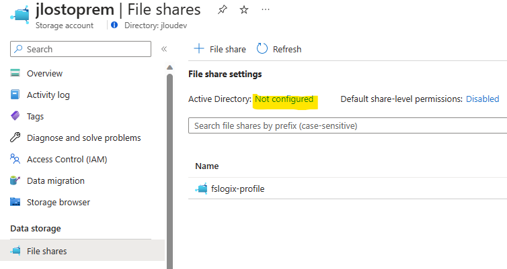The width and height of the screenshot is (507, 269).
Task: Click the wrench Diagnose icon
Action: (15, 138)
